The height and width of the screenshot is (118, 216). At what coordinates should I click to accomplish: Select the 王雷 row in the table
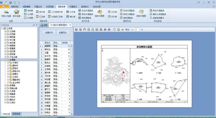pyautogui.click(x=48, y=52)
